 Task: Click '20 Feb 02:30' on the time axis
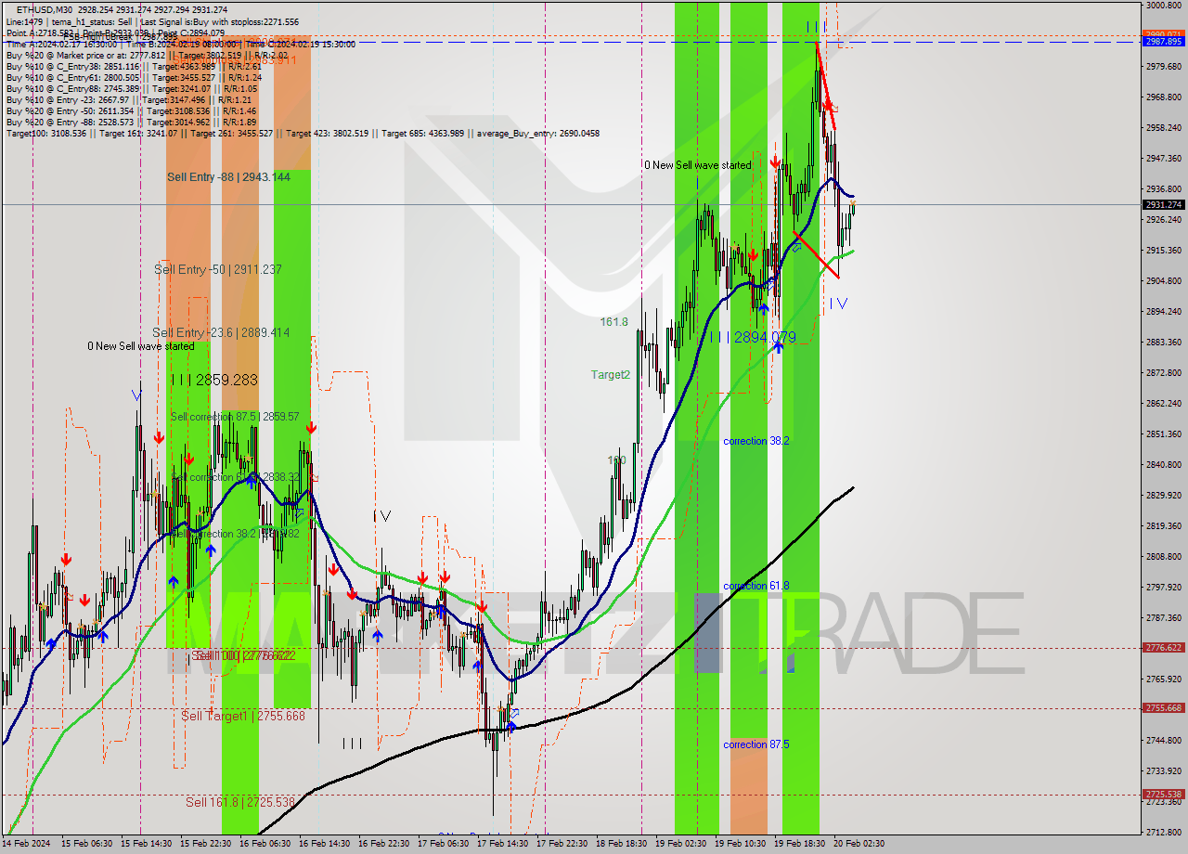[x=859, y=844]
